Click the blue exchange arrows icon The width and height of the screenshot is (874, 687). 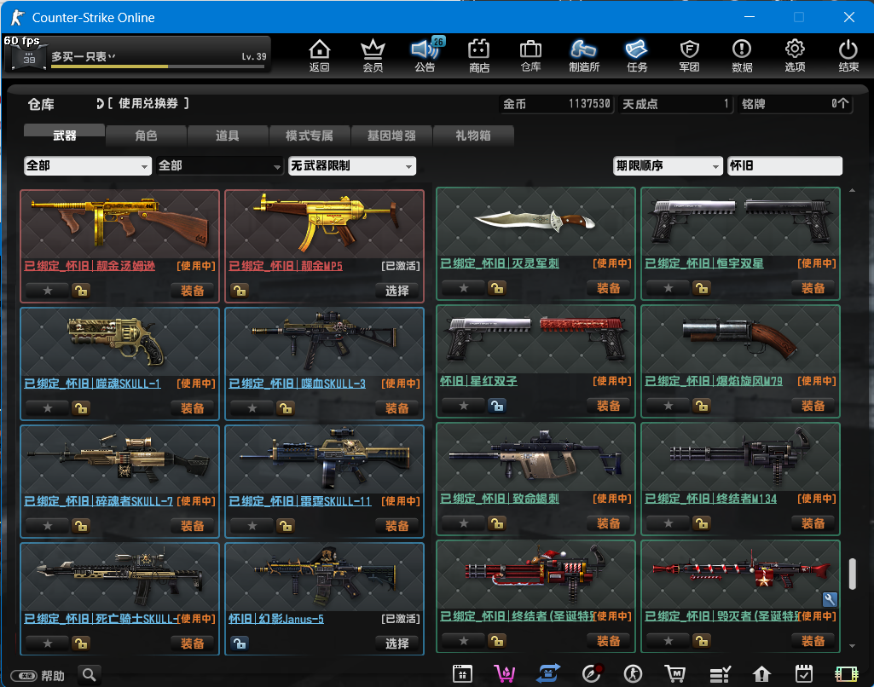point(548,673)
